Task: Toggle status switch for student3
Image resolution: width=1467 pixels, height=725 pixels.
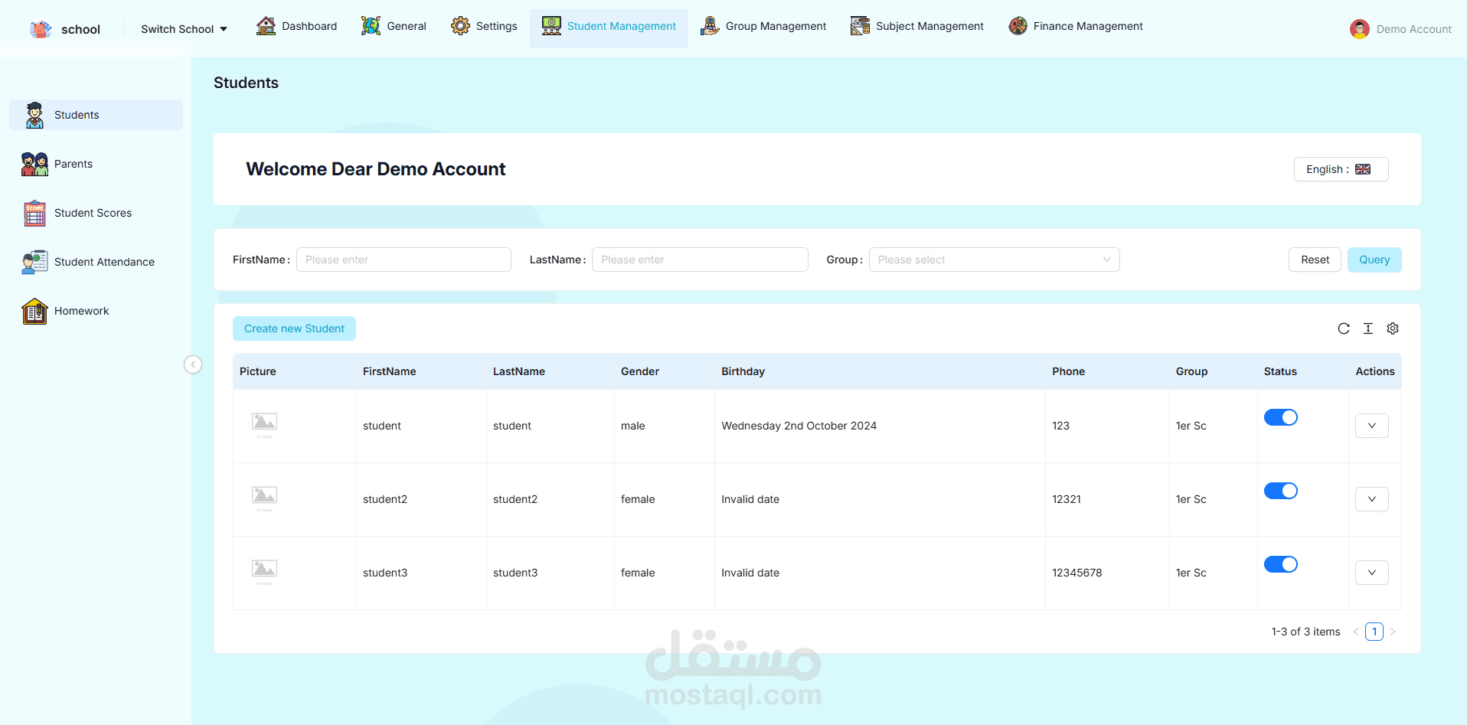Action: click(1281, 564)
